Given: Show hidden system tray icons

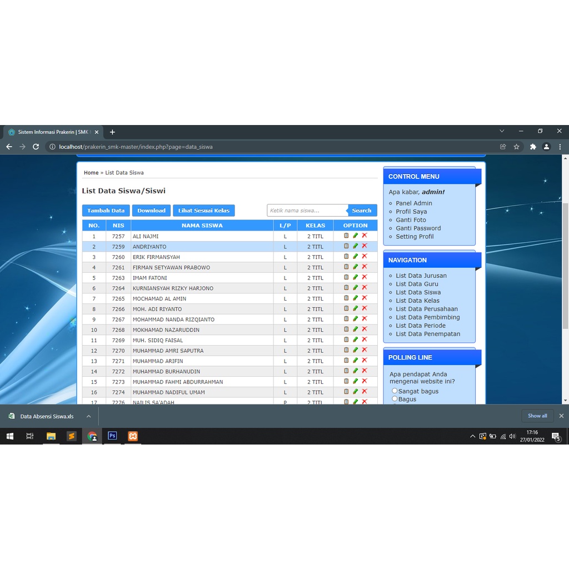Looking at the screenshot, I should [x=472, y=436].
